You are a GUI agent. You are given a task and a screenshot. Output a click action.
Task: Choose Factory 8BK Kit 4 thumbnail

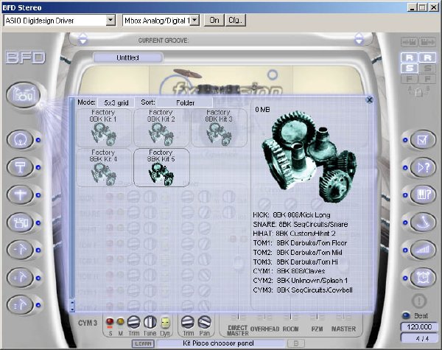(103, 167)
